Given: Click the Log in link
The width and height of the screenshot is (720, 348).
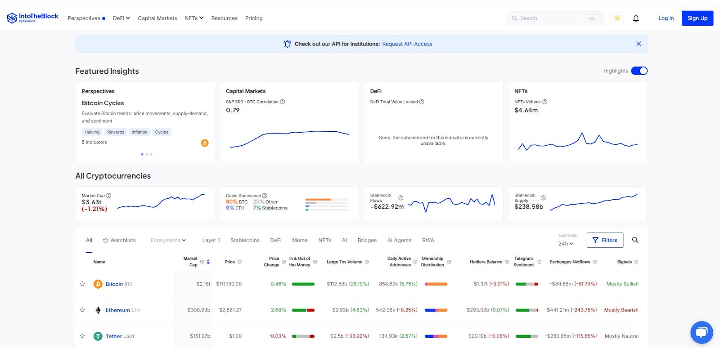Looking at the screenshot, I should pos(666,18).
